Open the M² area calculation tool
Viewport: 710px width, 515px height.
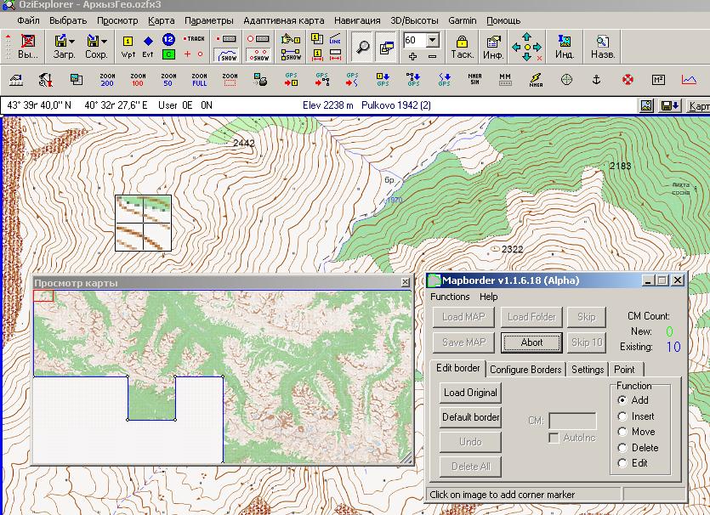[658, 80]
